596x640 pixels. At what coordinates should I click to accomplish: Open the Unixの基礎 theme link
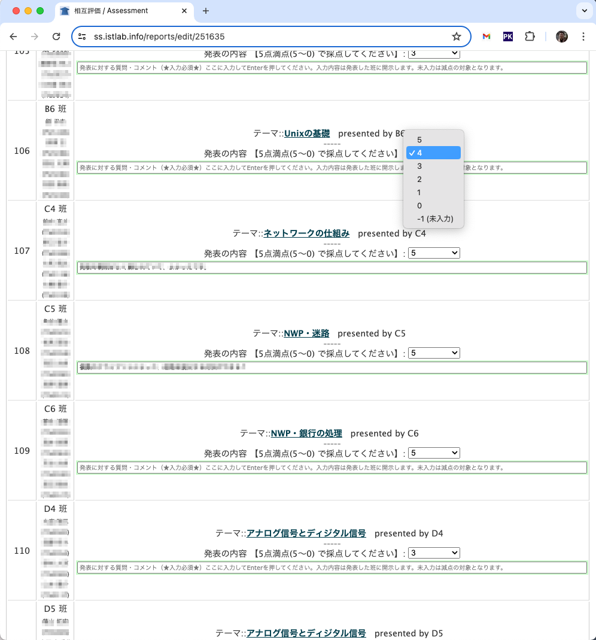point(306,134)
